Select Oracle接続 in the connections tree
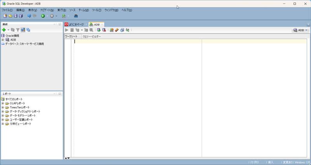Viewport: 311px width, 165px height. tap(12, 36)
